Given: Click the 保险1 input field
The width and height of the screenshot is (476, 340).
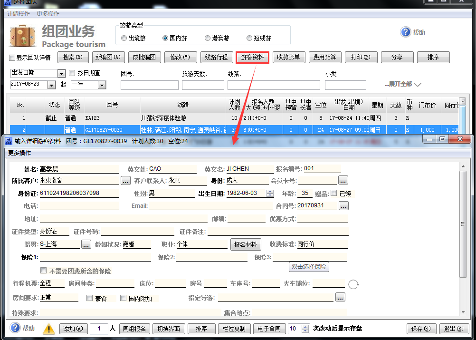Looking at the screenshot, I should 95,257.
